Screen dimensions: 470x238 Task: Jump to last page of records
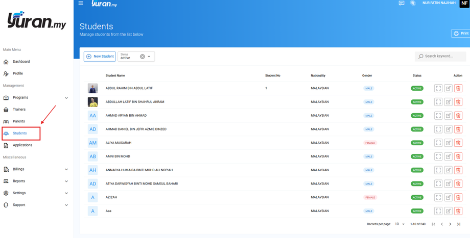(458, 224)
